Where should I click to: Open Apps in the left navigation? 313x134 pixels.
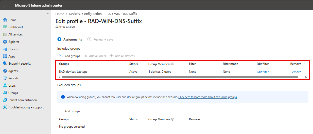click(12, 56)
